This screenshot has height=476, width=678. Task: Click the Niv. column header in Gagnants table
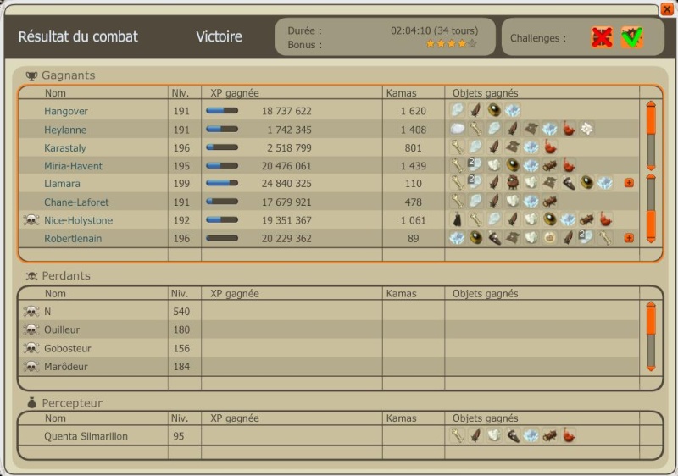[x=180, y=93]
